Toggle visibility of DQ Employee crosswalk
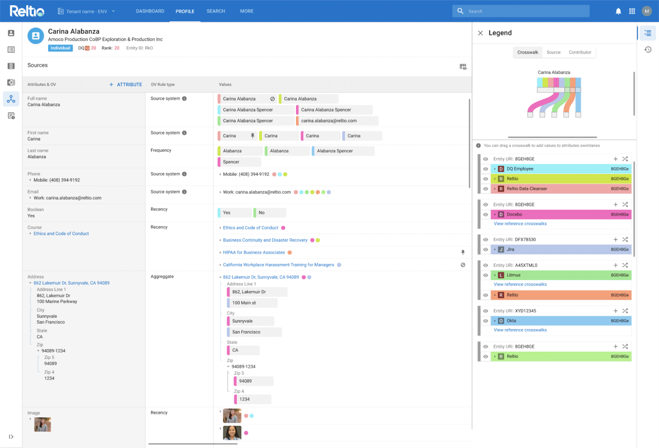659x448 pixels. 486,169
